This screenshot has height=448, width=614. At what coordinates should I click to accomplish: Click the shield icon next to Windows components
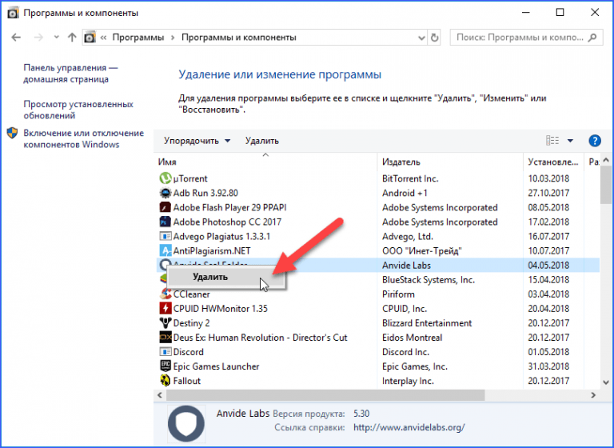[x=12, y=133]
